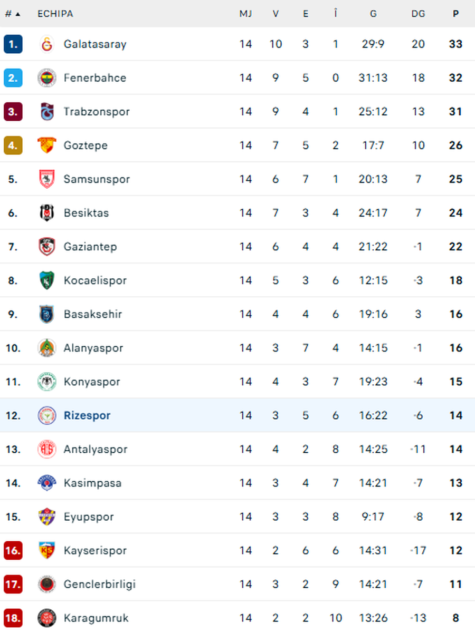Click the Eyupspor team crest
475x633 pixels.
[x=46, y=517]
